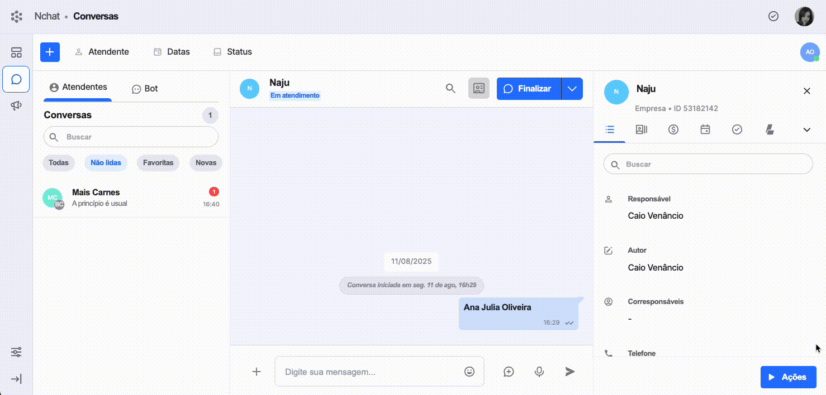Send message with the paper plane icon
Screen dimensions: 826x395
[x=569, y=371]
